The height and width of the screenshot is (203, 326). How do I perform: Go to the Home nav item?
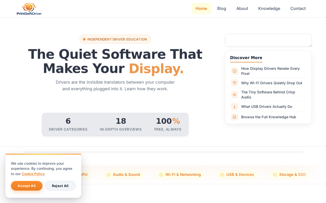(x=201, y=9)
